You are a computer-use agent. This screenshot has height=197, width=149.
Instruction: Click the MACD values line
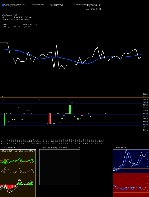(17, 20)
